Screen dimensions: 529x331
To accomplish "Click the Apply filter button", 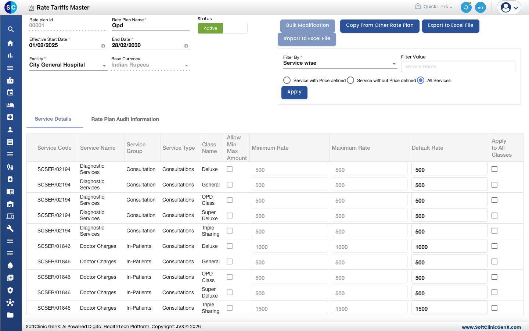I will [294, 92].
